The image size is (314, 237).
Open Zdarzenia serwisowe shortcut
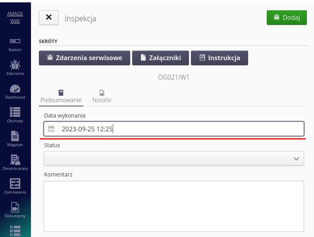84,58
